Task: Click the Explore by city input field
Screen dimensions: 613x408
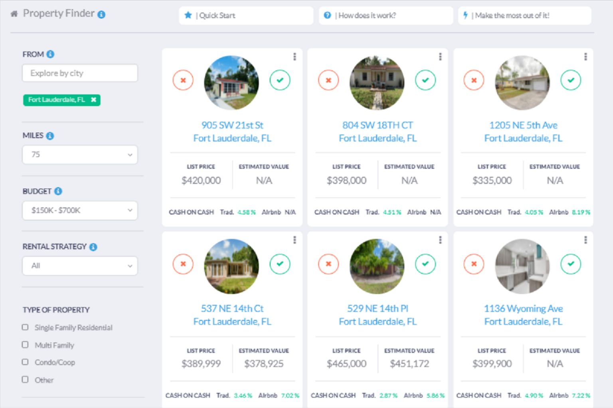Action: click(79, 73)
